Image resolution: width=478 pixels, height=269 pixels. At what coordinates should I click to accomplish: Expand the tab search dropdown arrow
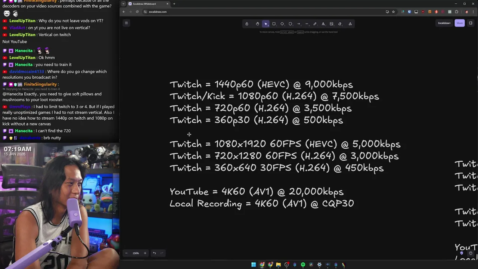[x=123, y=4]
